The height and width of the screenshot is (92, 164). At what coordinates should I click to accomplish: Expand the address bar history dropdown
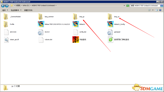(124, 6)
